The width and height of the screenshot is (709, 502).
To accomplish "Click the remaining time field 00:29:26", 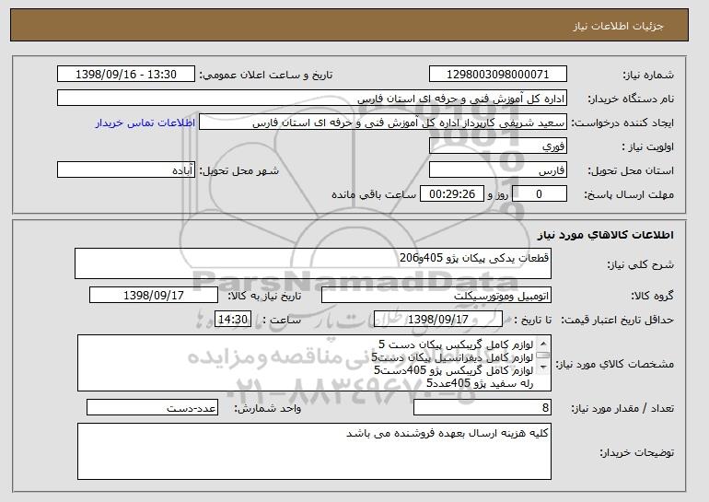I will click(452, 194).
